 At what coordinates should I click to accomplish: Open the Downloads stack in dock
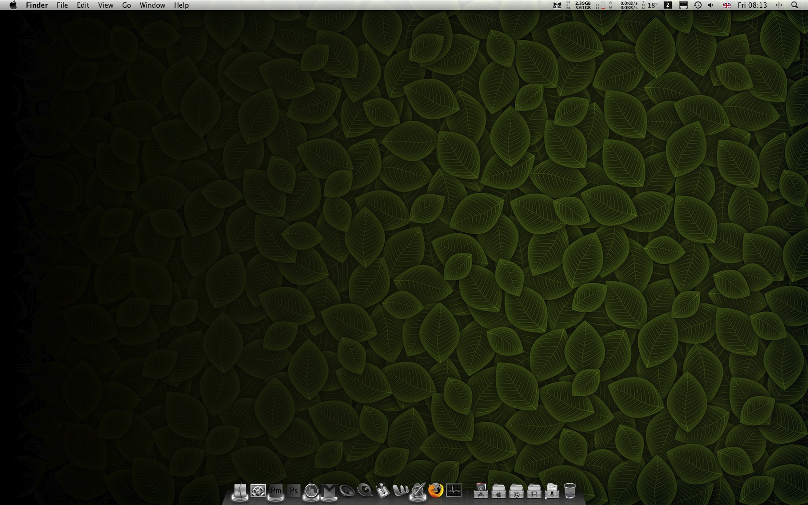[x=552, y=491]
